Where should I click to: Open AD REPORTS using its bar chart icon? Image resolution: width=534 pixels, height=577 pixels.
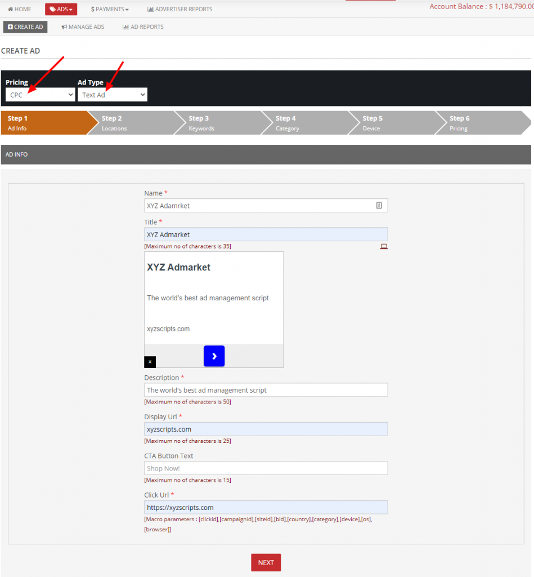point(126,26)
